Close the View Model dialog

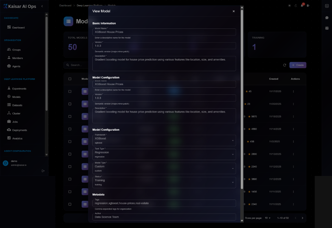pos(233,11)
